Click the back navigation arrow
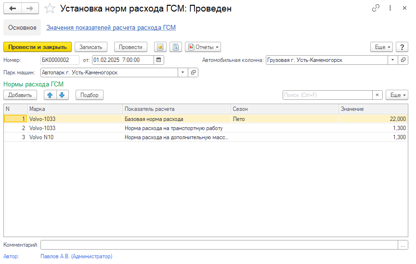The image size is (416, 264). 13,9
